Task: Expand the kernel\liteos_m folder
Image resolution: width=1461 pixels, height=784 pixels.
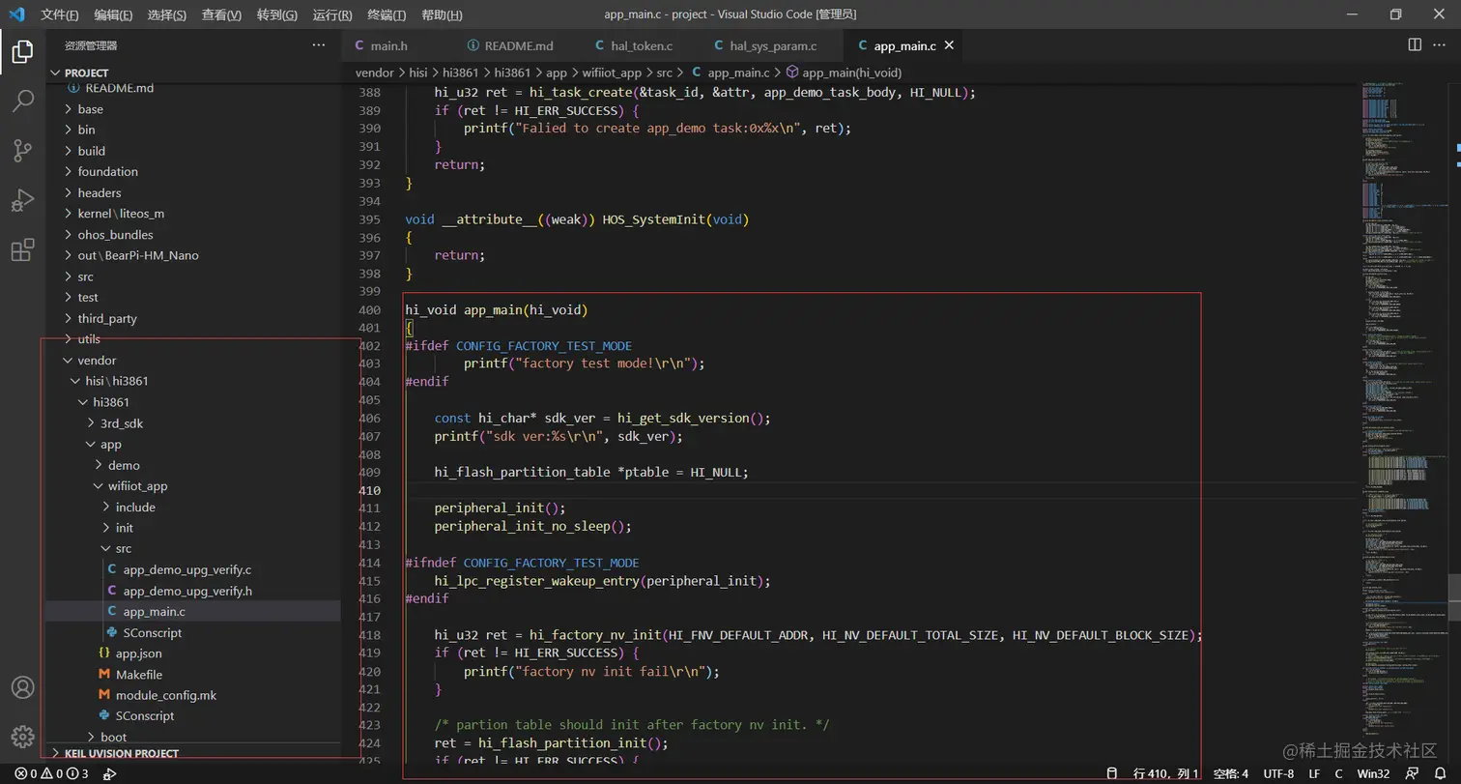Action: tap(193, 214)
